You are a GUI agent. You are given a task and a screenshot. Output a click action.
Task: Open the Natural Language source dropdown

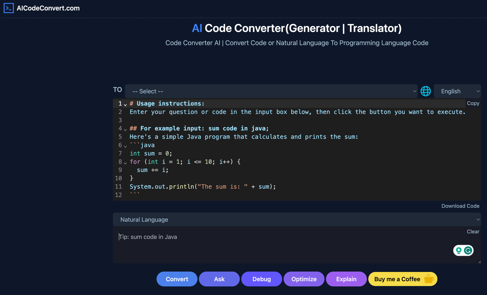(x=296, y=220)
